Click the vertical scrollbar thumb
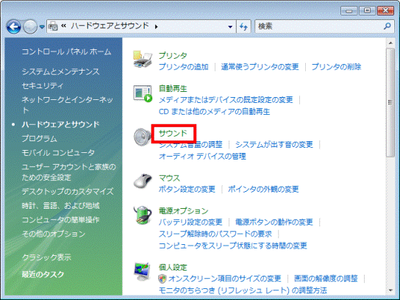The width and height of the screenshot is (400, 300). (390, 103)
